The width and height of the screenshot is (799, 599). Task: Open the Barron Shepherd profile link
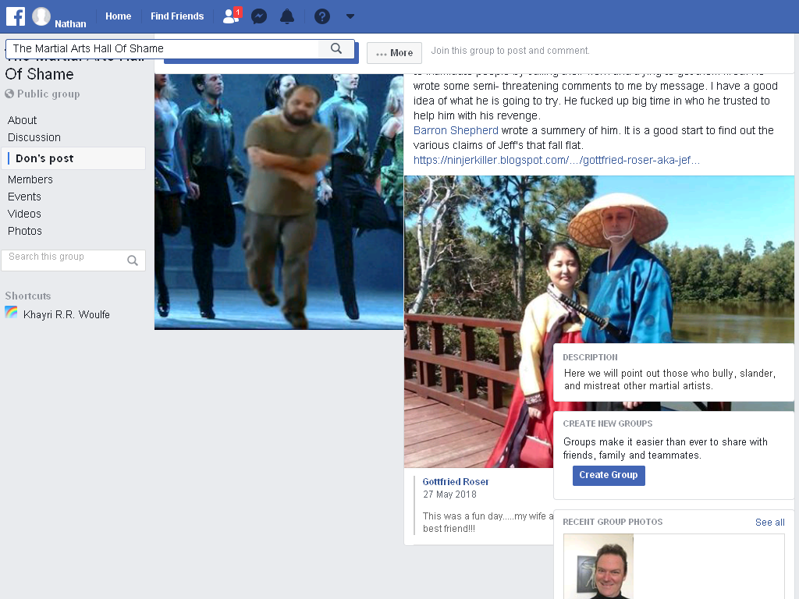456,130
